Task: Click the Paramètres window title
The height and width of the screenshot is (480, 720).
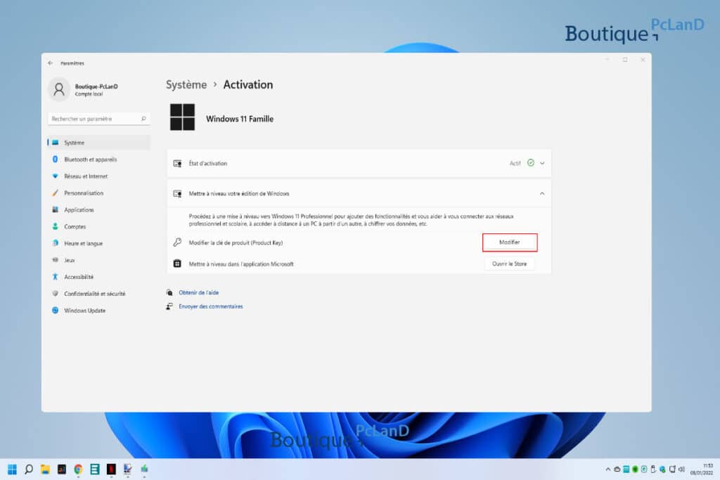Action: point(72,63)
